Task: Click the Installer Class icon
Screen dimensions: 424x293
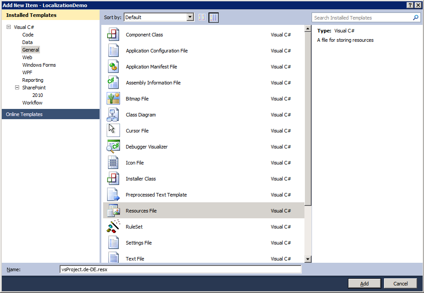Action: (x=113, y=179)
